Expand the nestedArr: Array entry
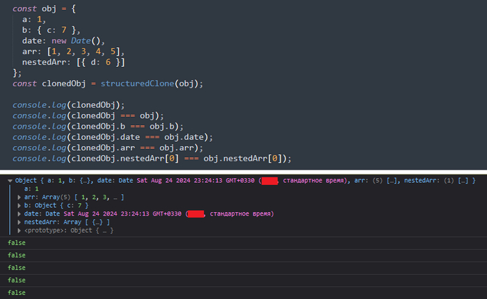 [19, 223]
